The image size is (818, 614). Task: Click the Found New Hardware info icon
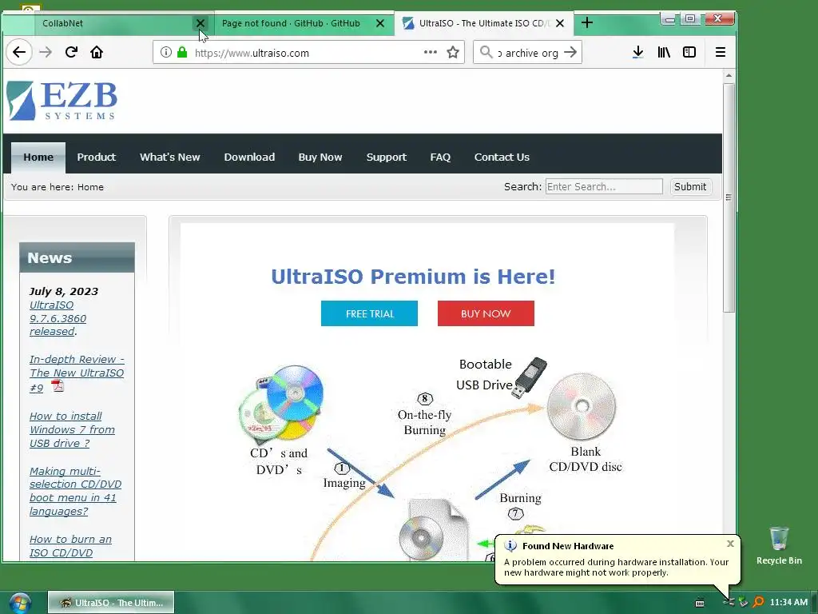coord(510,546)
